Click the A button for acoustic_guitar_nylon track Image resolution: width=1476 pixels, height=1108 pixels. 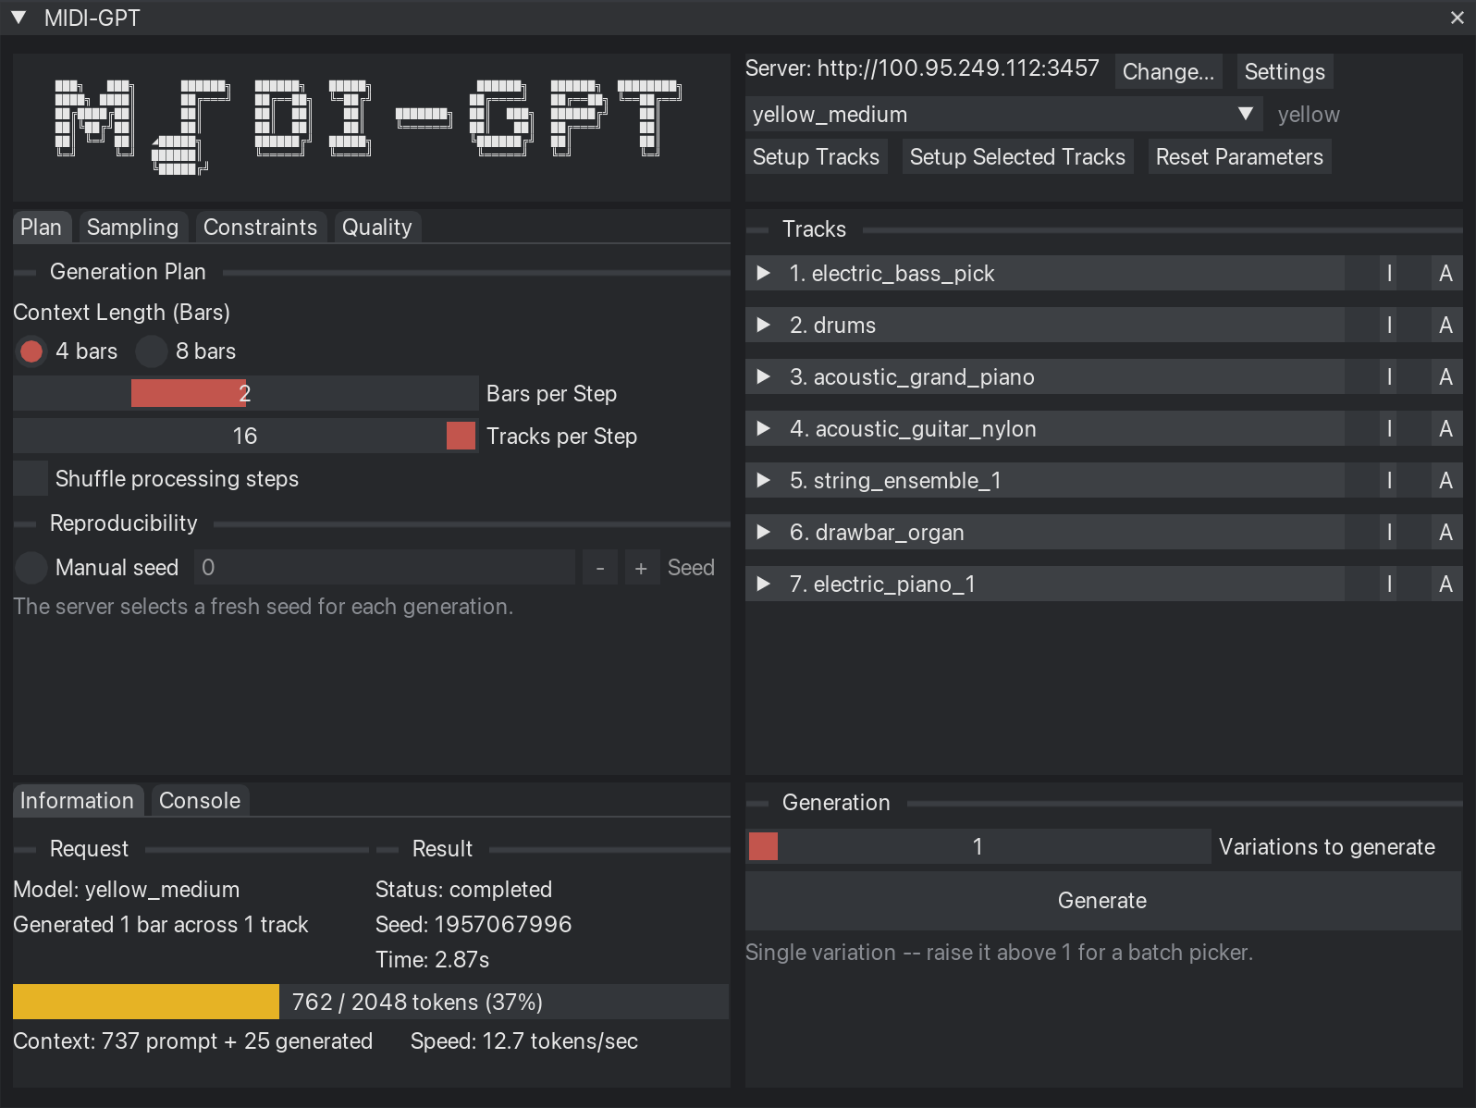tap(1446, 428)
